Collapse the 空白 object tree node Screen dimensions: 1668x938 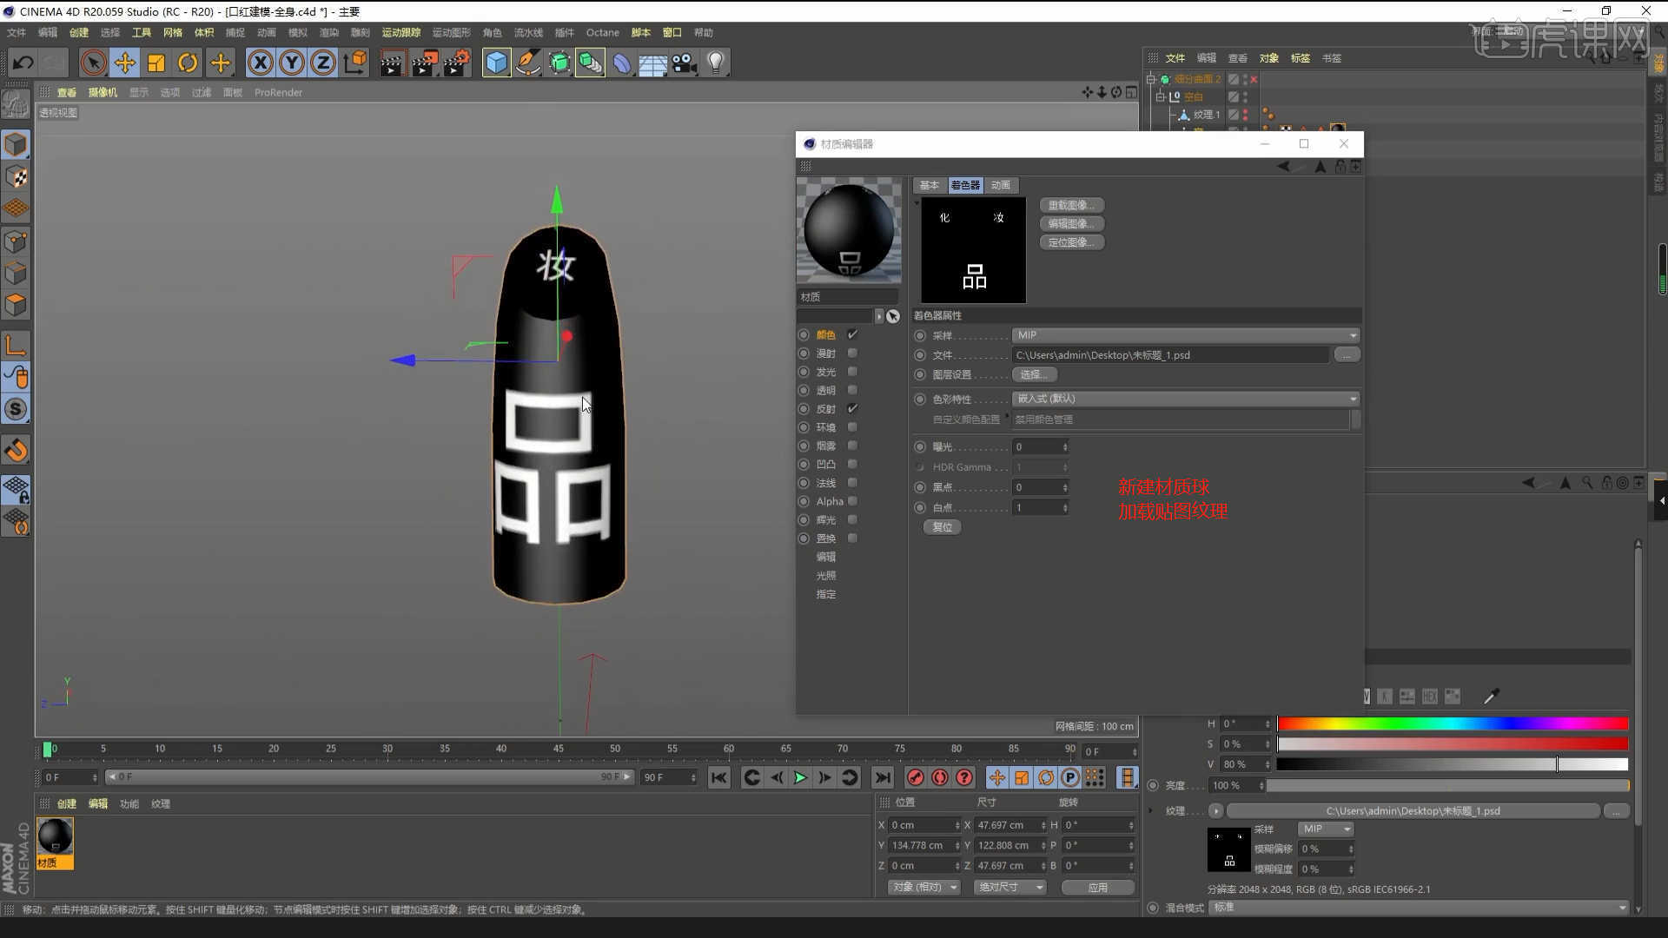1161,97
